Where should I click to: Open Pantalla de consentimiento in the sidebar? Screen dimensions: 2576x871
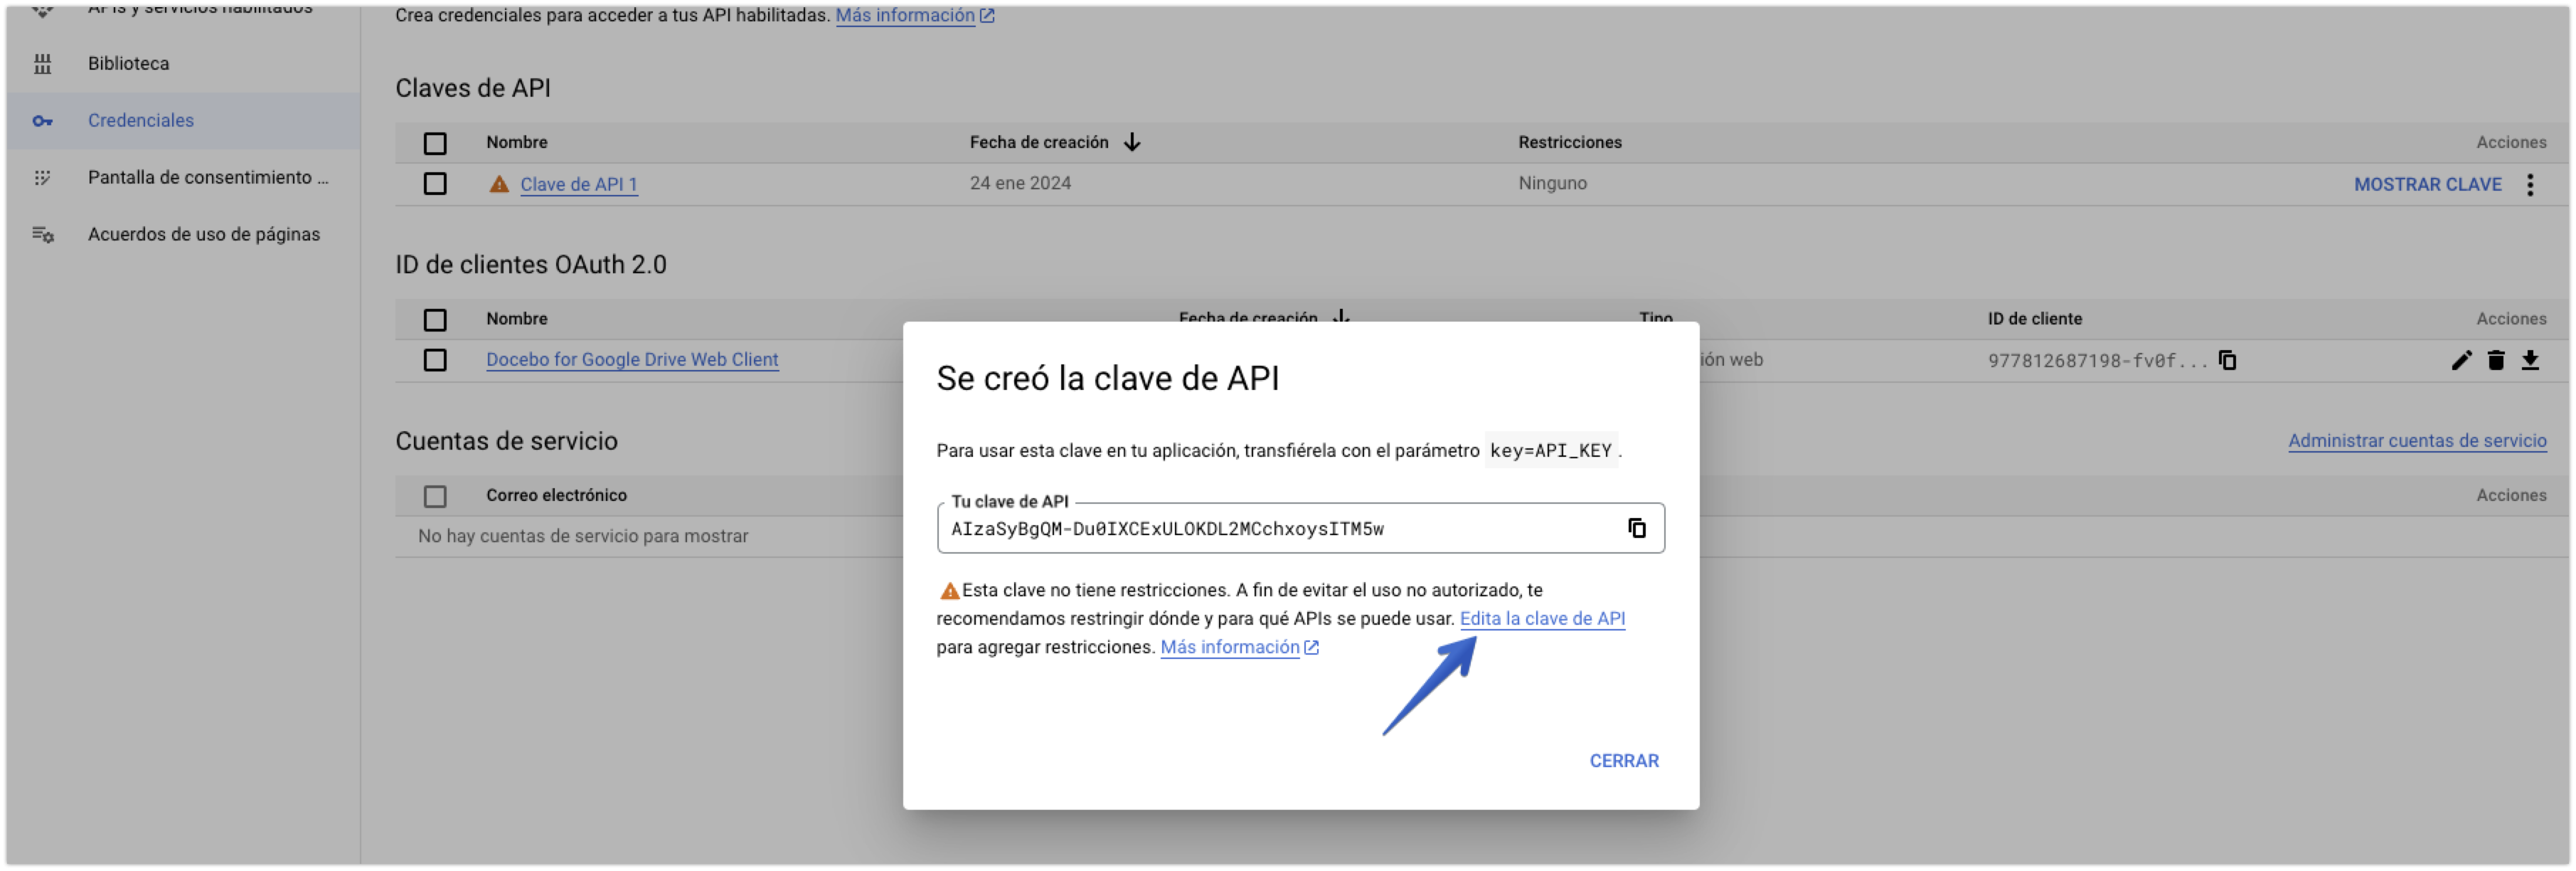tap(208, 178)
